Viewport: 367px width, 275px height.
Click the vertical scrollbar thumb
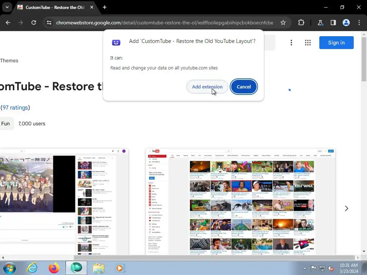[364, 59]
